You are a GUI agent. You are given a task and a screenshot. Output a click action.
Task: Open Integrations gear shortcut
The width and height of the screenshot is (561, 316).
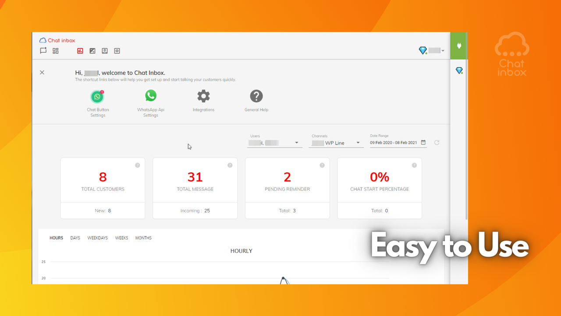point(203,96)
